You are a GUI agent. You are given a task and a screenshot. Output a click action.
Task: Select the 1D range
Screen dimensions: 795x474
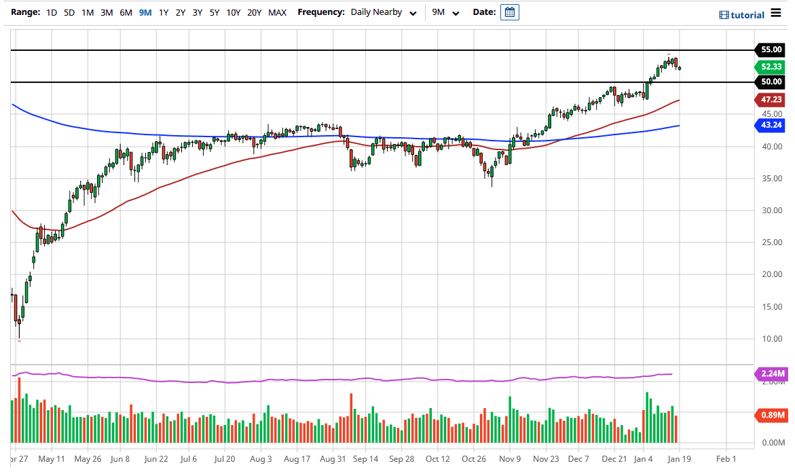[x=51, y=12]
